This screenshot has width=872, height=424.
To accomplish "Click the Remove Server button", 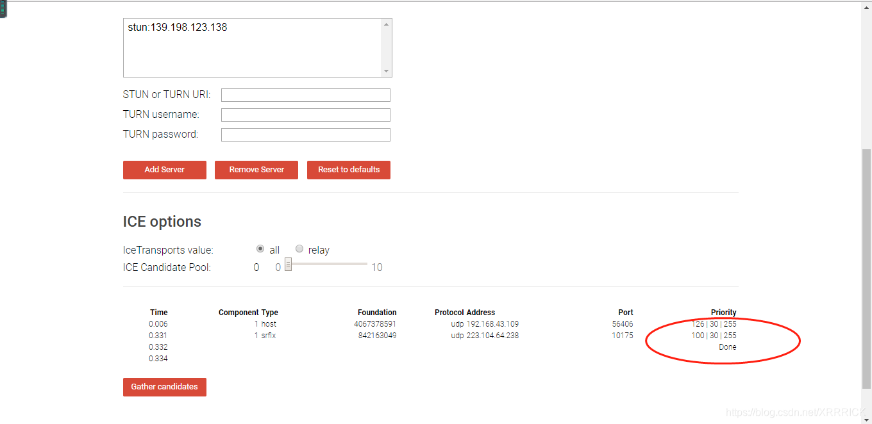I will click(256, 170).
